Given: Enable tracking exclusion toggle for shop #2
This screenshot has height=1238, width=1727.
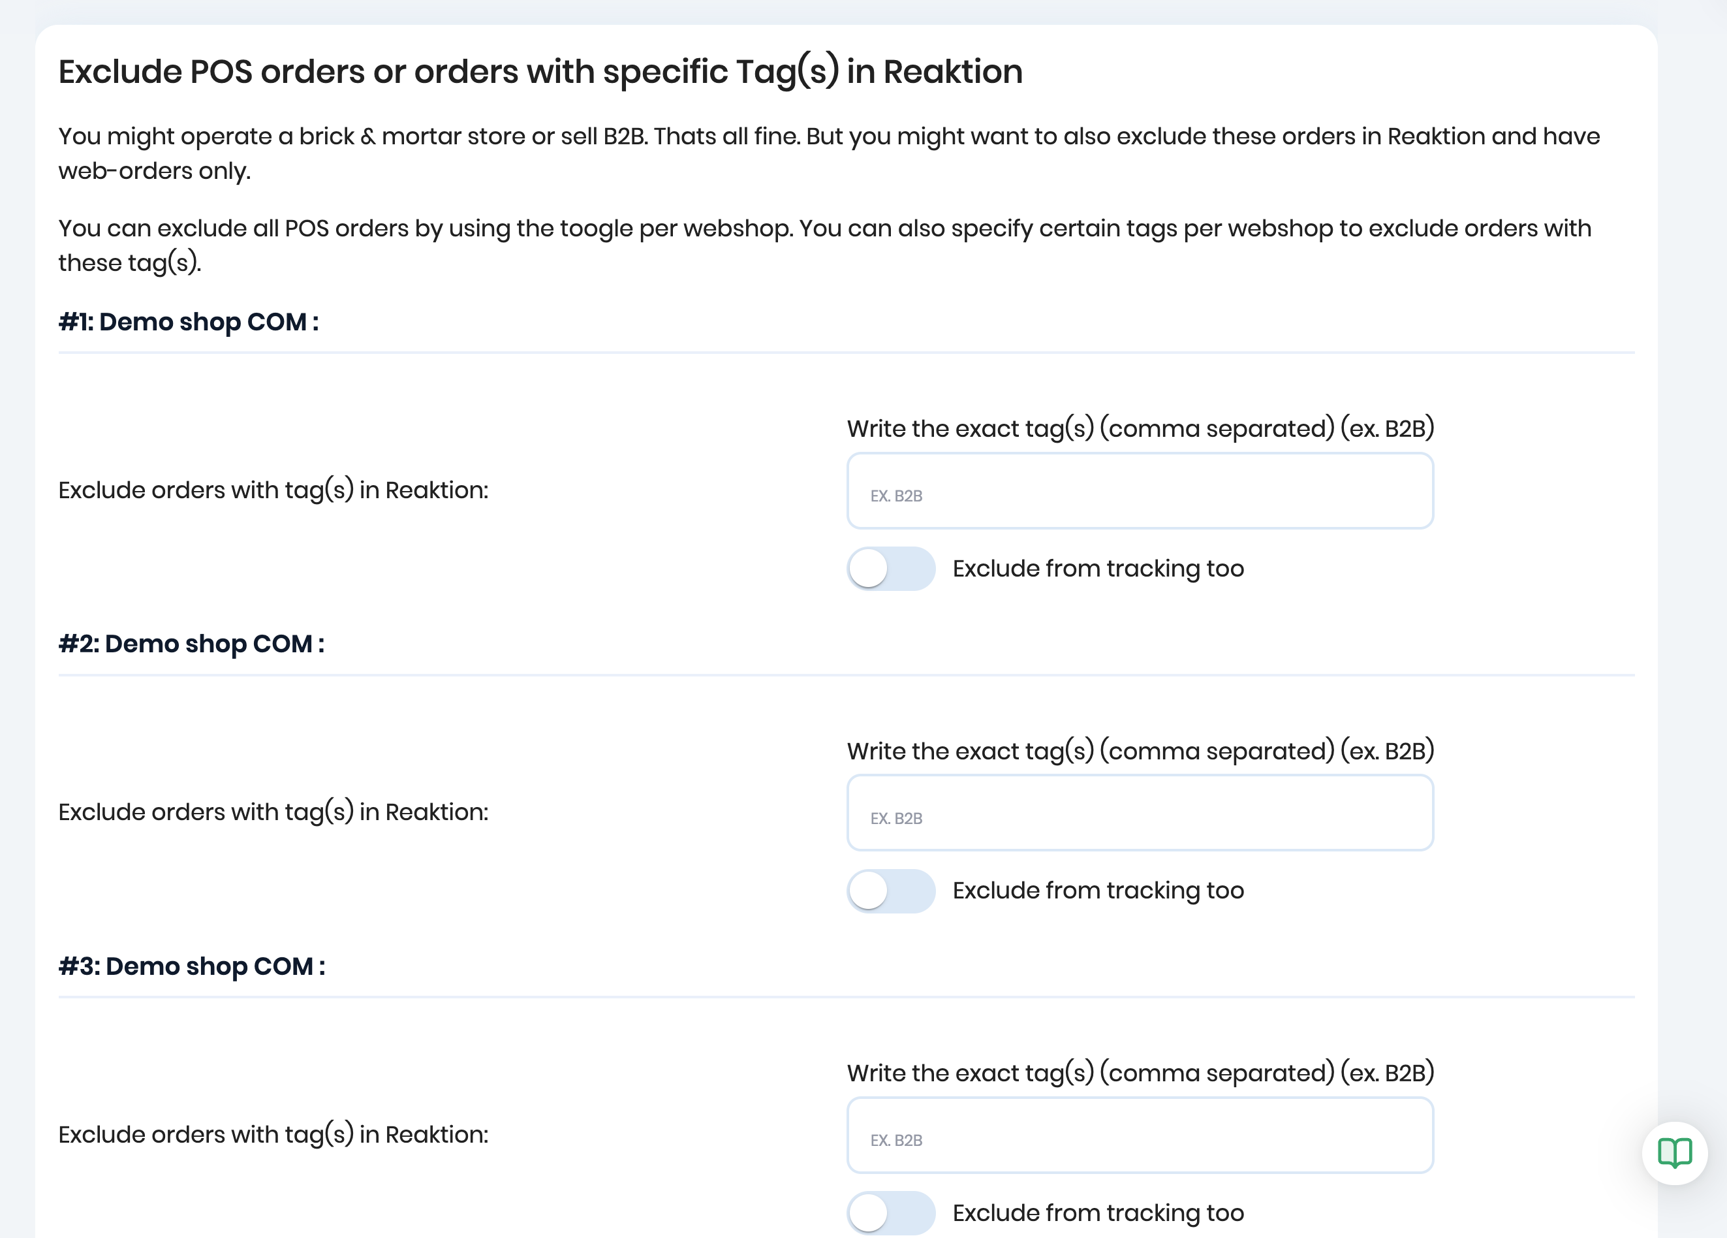Looking at the screenshot, I should pyautogui.click(x=890, y=891).
